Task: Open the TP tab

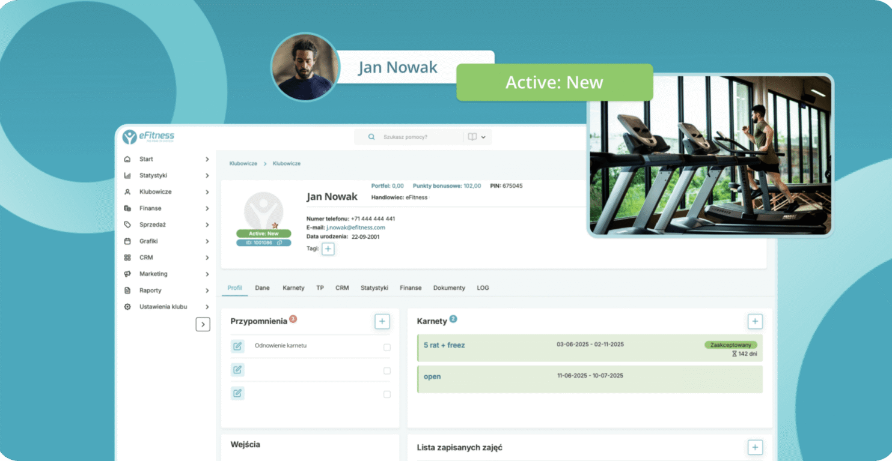Action: tap(320, 288)
